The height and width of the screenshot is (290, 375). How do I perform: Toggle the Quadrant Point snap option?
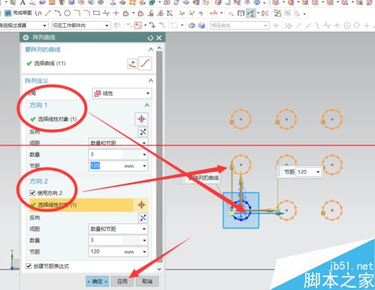click(x=357, y=25)
